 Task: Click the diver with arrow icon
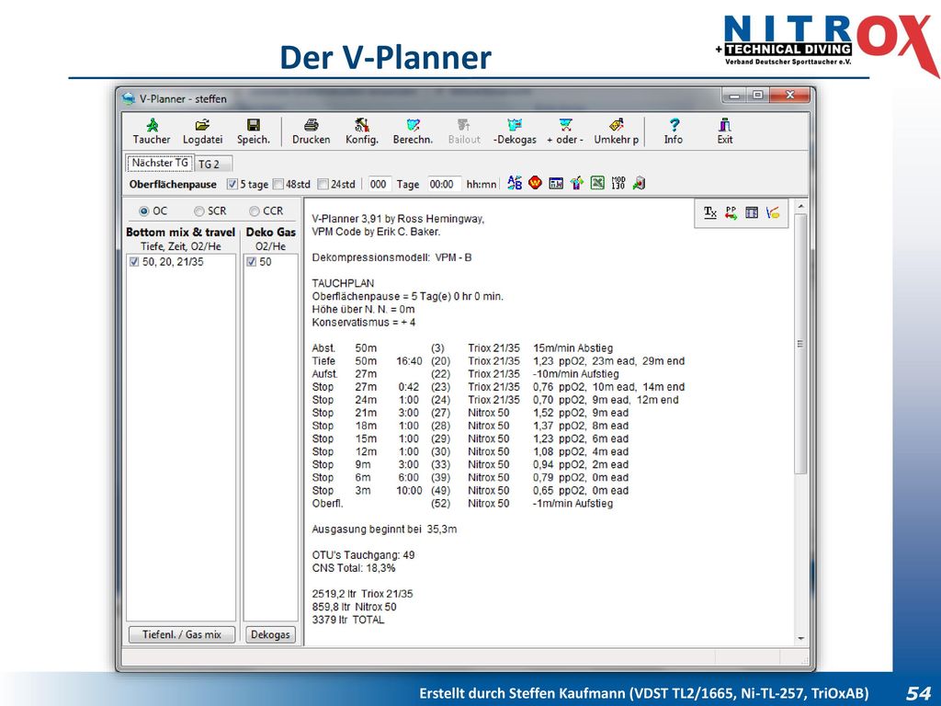pos(577,183)
